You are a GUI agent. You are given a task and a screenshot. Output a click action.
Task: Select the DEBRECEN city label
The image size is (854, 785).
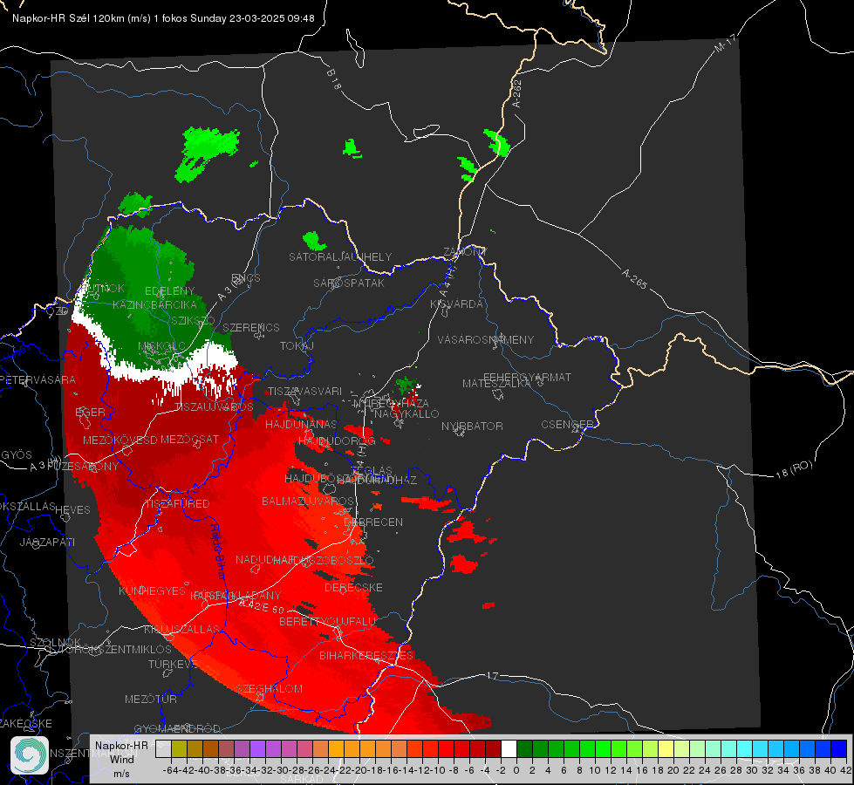373,522
